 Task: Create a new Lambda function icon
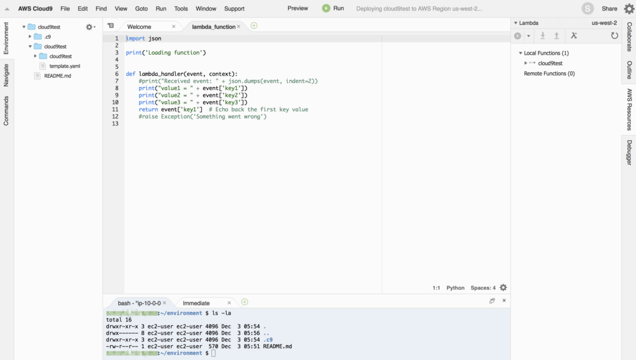pyautogui.click(x=573, y=35)
